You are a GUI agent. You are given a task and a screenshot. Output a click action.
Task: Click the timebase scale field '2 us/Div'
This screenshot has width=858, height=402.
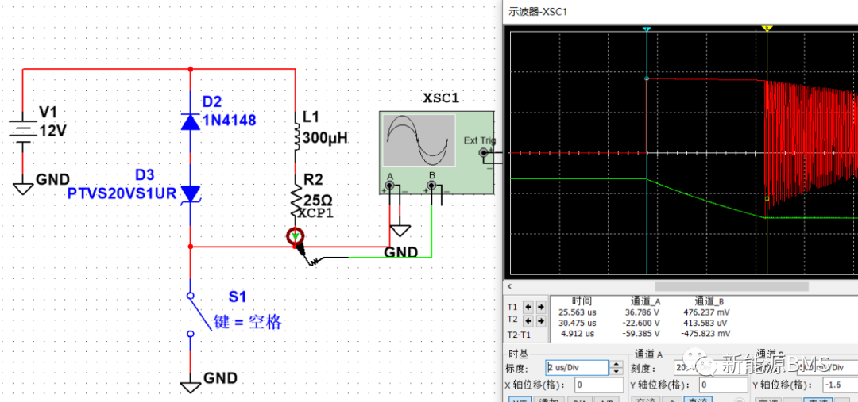coord(577,368)
